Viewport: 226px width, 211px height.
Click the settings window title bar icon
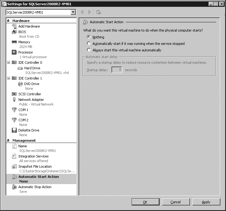pos(4,4)
